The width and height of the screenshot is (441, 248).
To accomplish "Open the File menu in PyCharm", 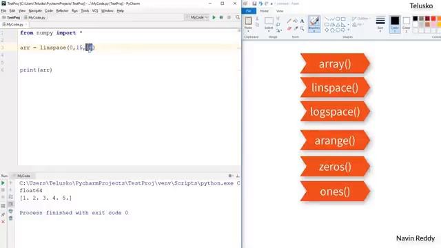I will point(3,11).
